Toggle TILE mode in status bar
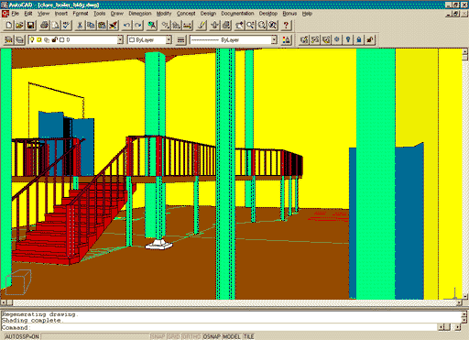The width and height of the screenshot is (469, 340). (249, 336)
